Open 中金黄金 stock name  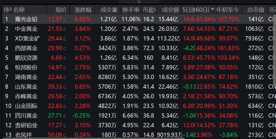pyautogui.click(x=26, y=29)
